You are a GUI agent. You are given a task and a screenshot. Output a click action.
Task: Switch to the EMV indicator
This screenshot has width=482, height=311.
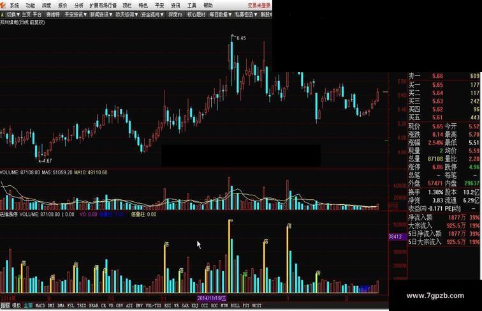139,305
